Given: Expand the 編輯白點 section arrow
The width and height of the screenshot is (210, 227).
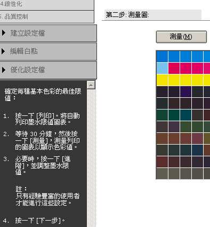Looking at the screenshot, I should tap(4, 52).
